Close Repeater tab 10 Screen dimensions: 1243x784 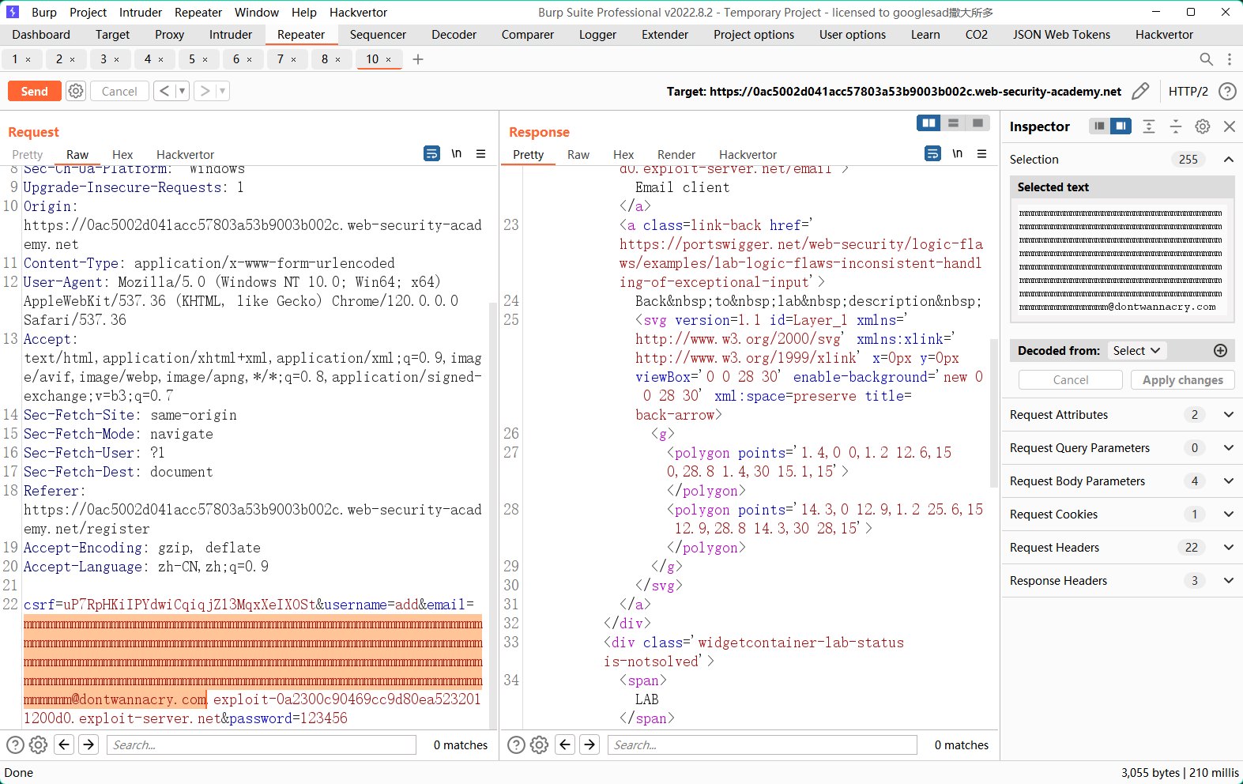click(389, 59)
